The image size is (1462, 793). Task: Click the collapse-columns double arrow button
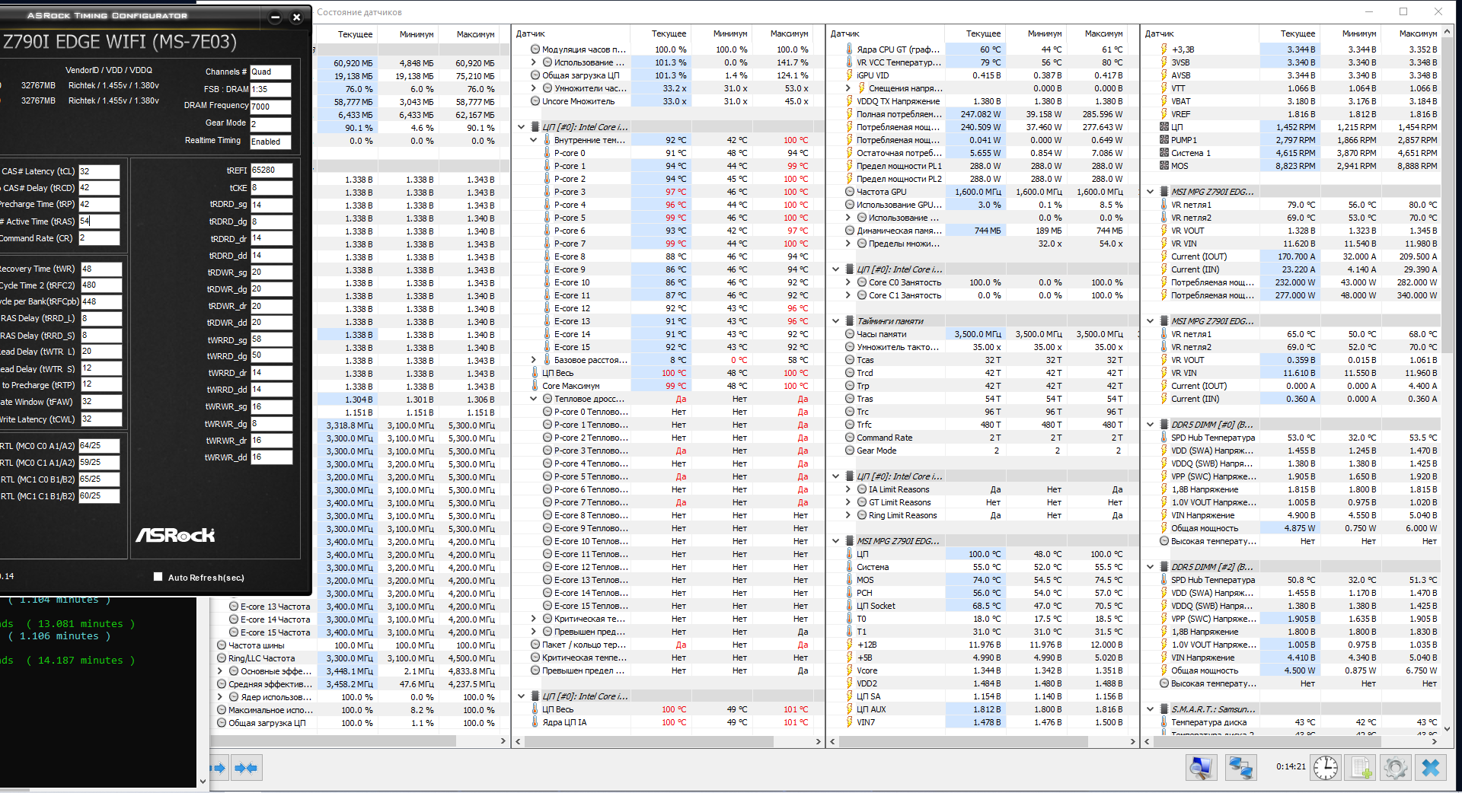246,768
